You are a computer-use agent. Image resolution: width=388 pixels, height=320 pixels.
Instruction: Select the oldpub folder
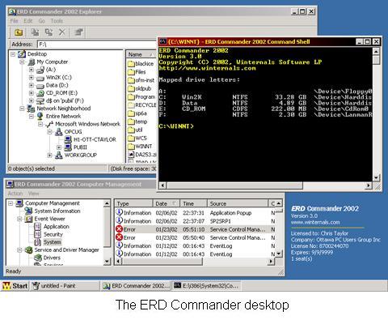[x=140, y=88]
